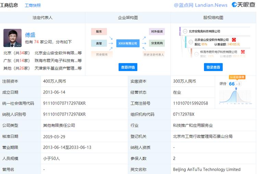The width and height of the screenshot is (257, 174).
Task: Collapse the 珠海市君天电子科技有限公司 tree node
Action: (x=196, y=54)
